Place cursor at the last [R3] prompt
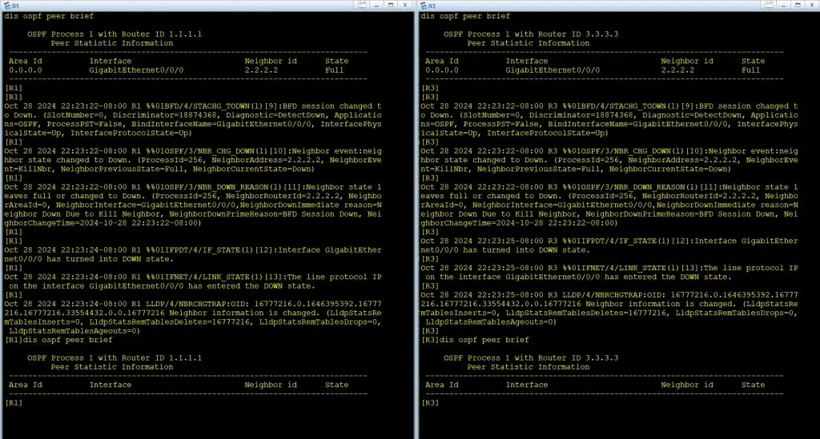 [x=442, y=403]
